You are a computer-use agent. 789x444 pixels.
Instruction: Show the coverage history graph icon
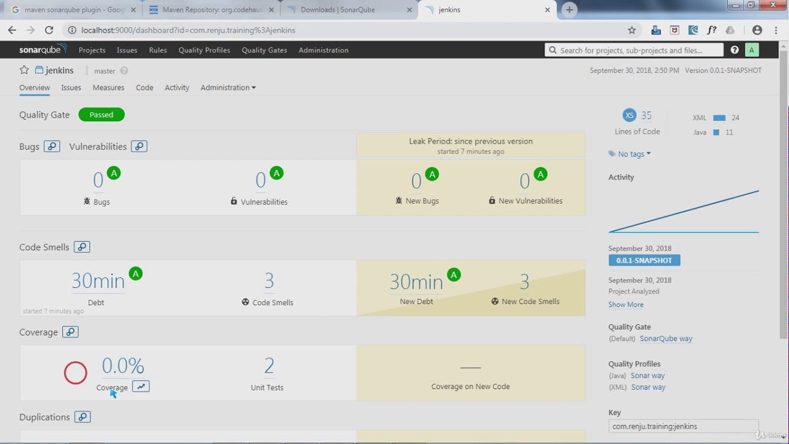click(141, 387)
